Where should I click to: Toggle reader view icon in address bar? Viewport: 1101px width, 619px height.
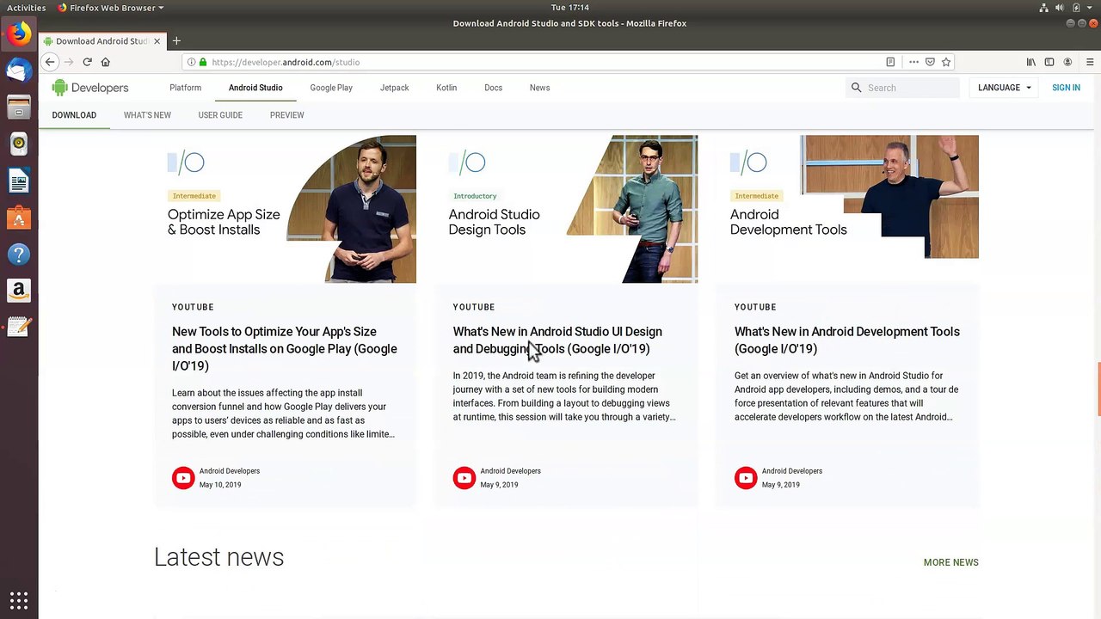click(890, 62)
